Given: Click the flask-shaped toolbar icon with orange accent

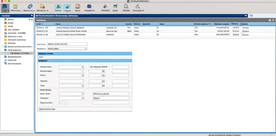Looking at the screenshot, I should click(138, 6).
